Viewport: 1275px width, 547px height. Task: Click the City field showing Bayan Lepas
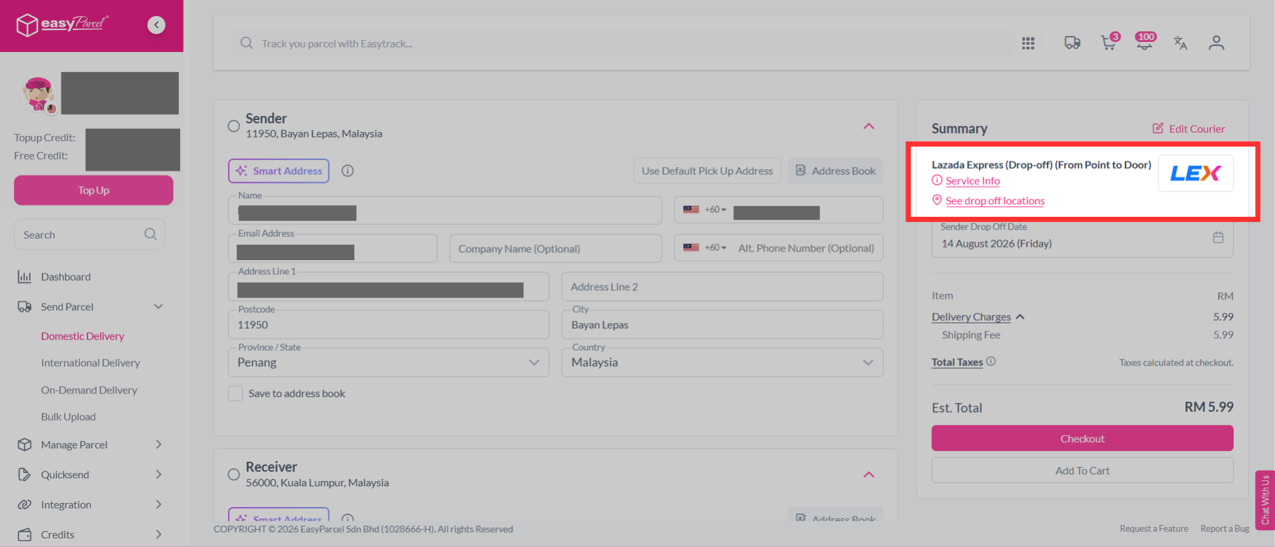pos(723,324)
